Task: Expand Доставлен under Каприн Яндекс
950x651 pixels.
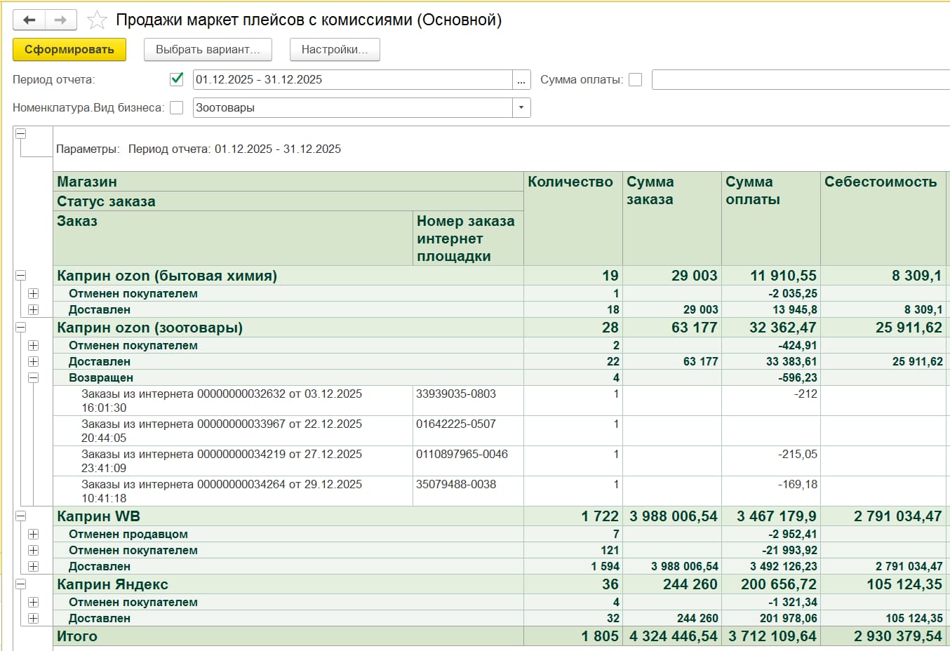Action: coord(33,619)
